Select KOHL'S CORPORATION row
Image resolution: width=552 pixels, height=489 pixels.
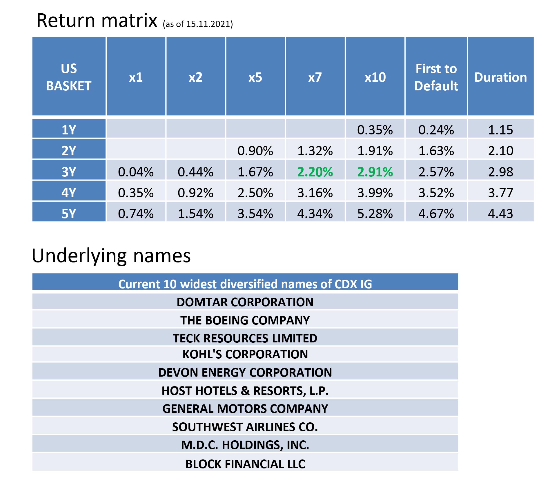tap(245, 354)
